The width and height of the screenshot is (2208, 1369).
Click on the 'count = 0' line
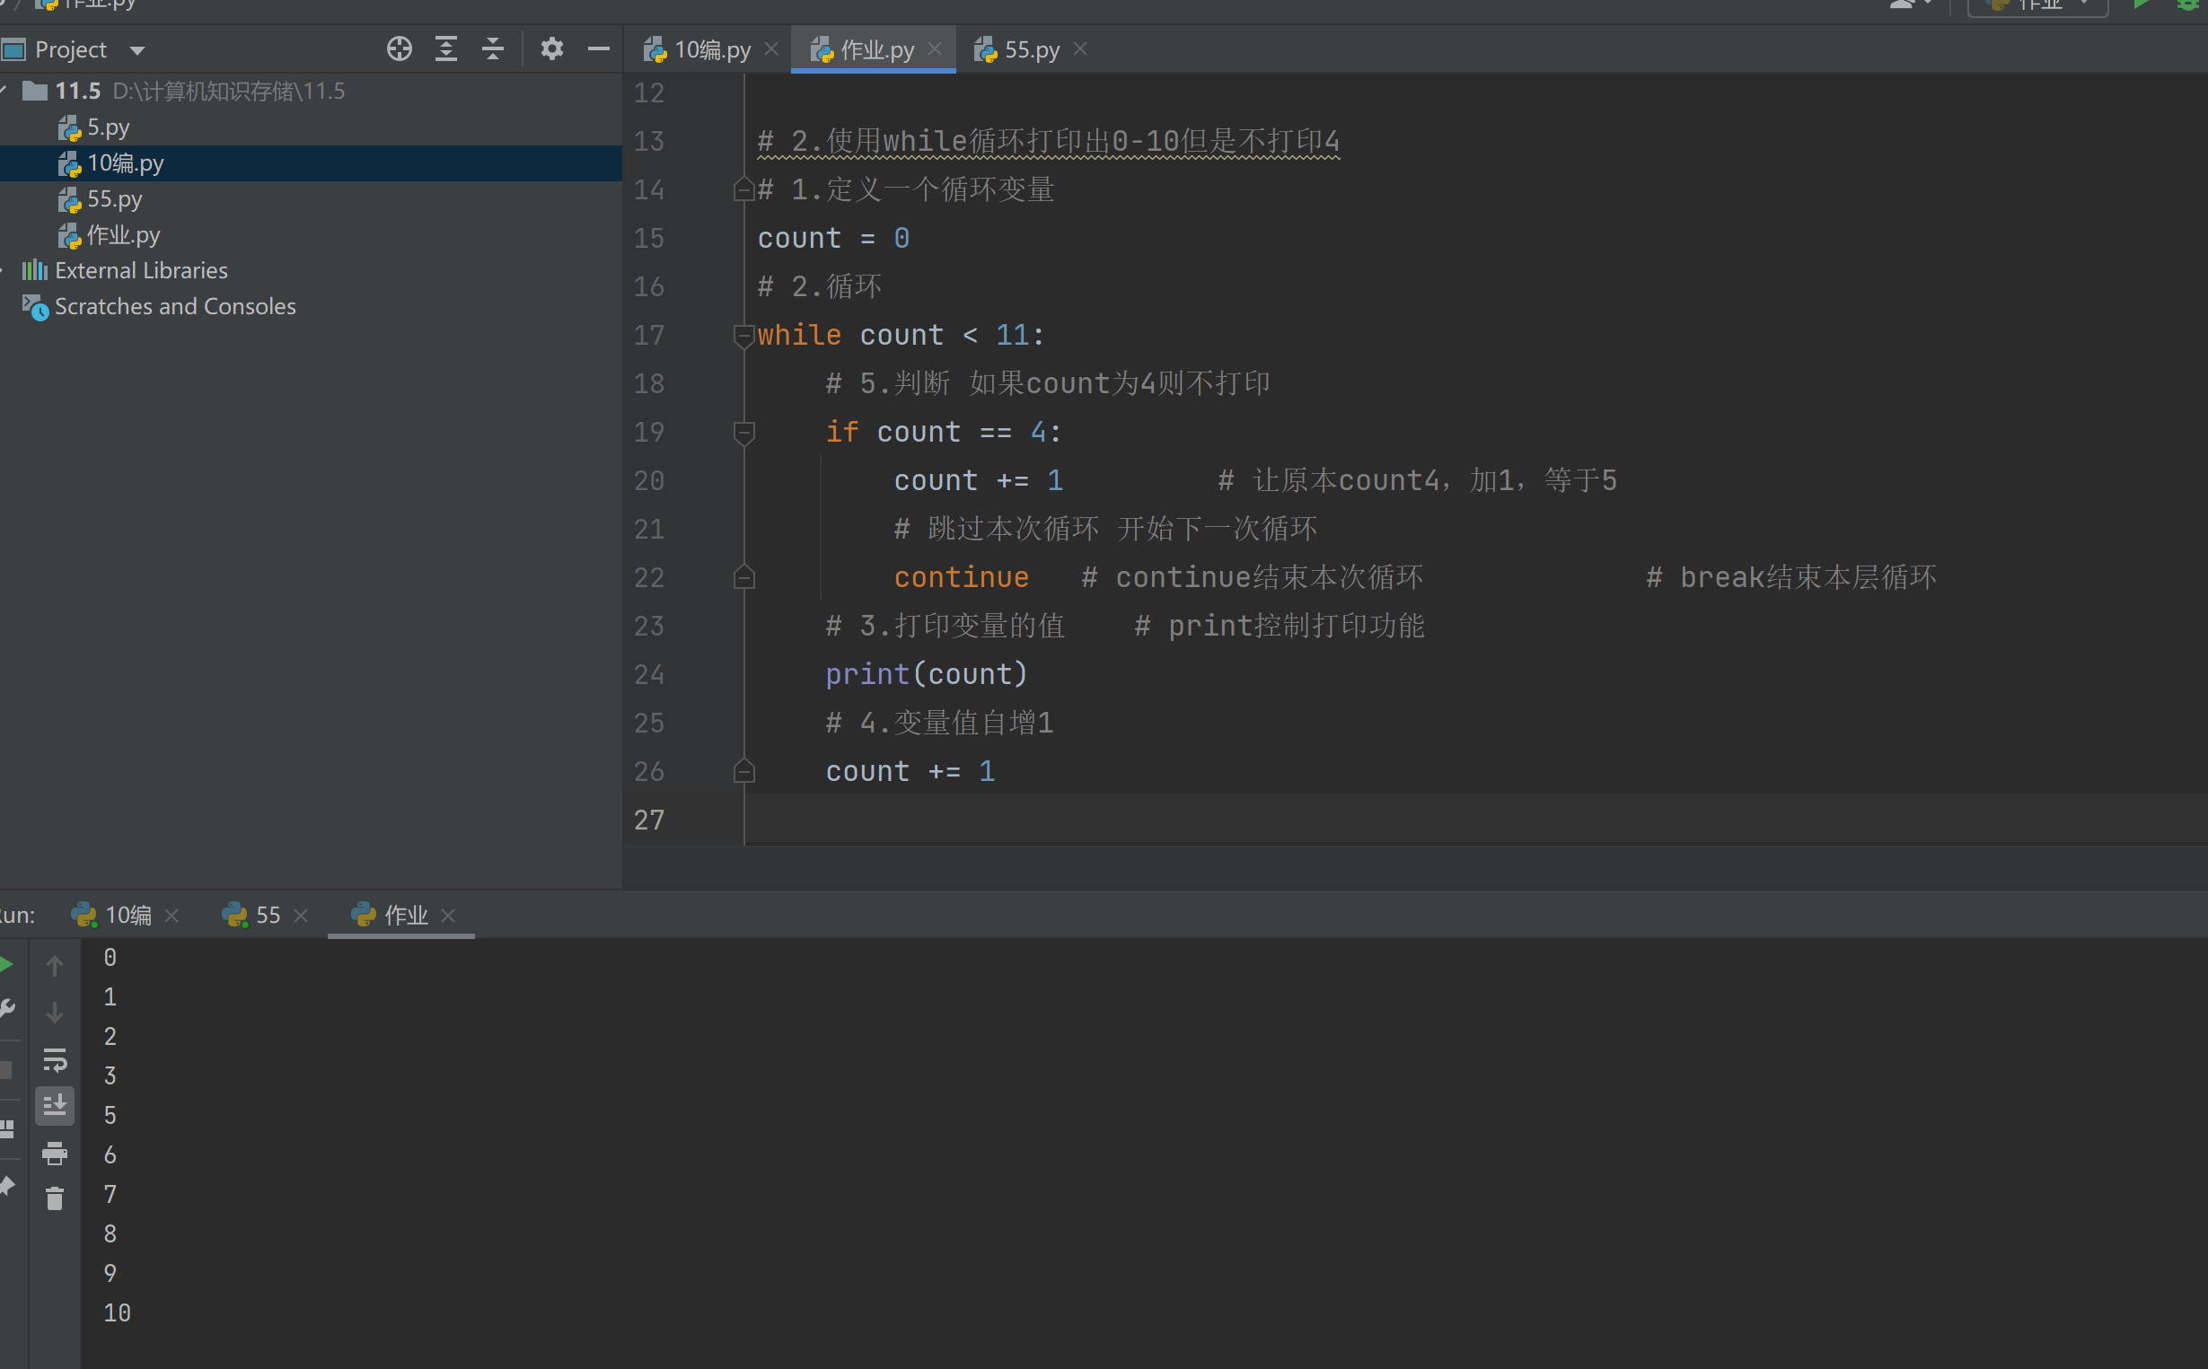coord(833,238)
